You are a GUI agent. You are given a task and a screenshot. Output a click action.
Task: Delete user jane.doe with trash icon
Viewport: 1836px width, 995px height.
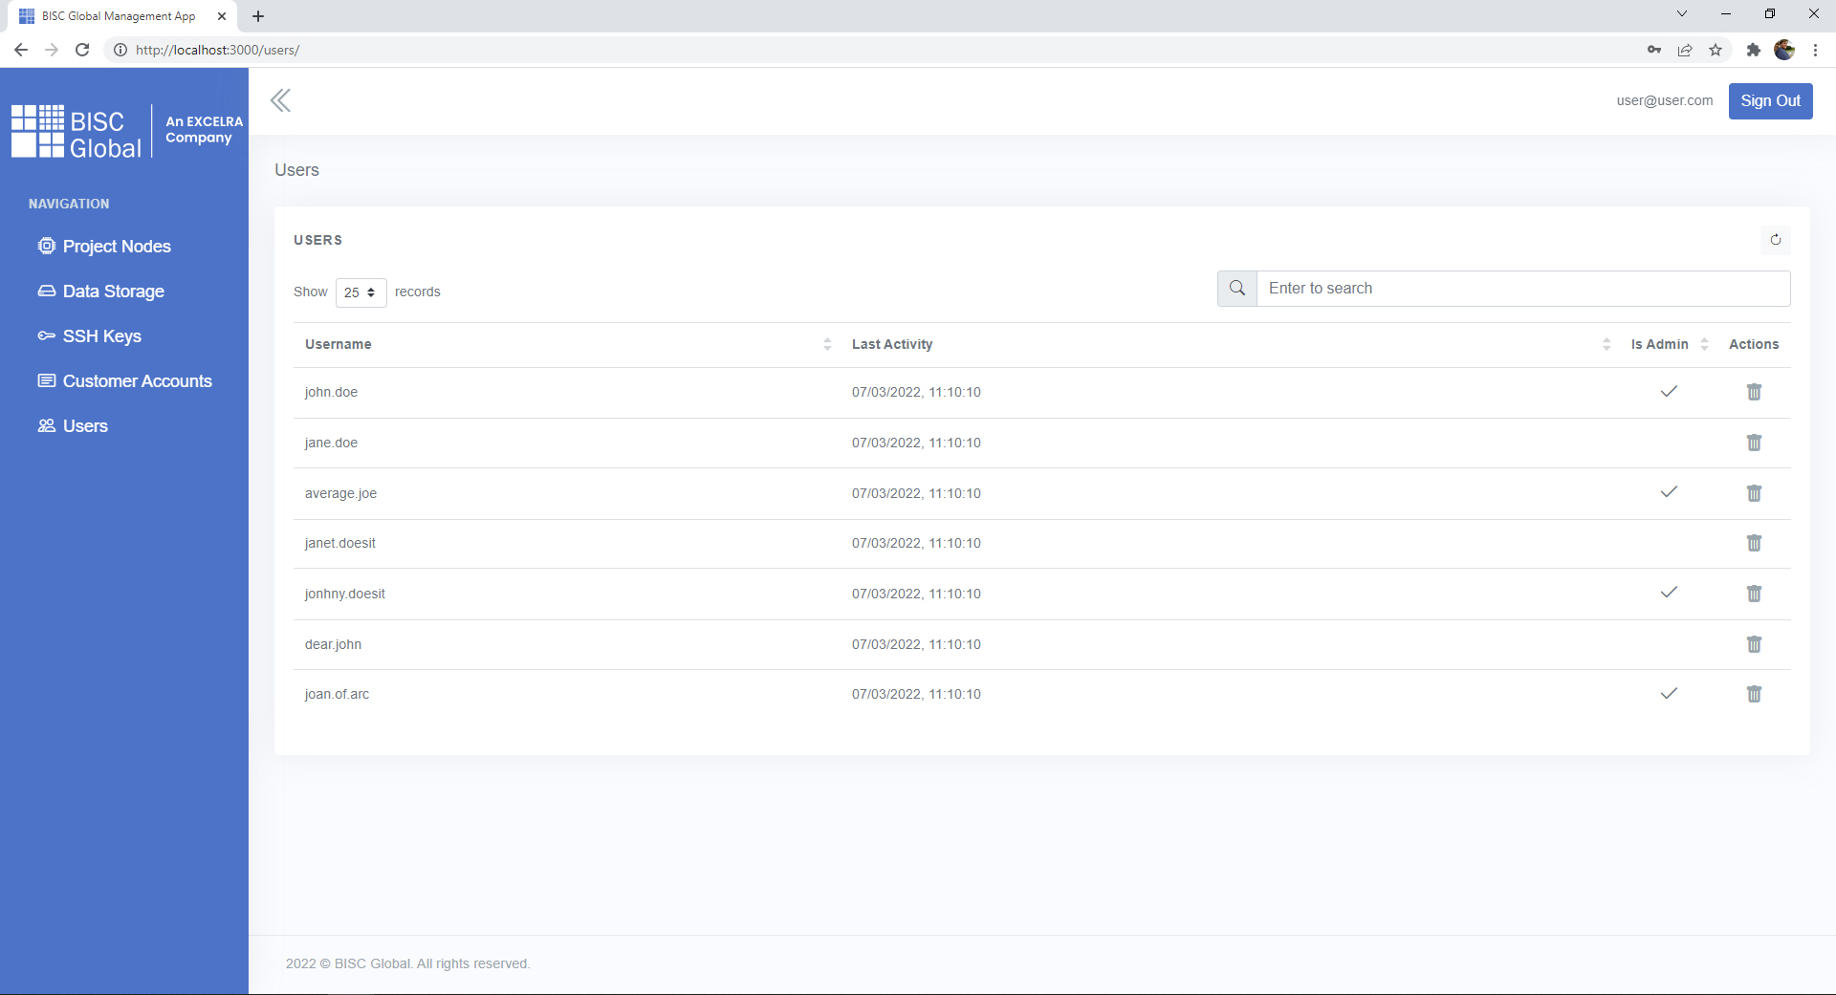(1754, 443)
